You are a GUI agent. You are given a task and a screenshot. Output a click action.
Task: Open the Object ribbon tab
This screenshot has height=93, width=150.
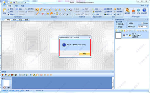click(16, 6)
